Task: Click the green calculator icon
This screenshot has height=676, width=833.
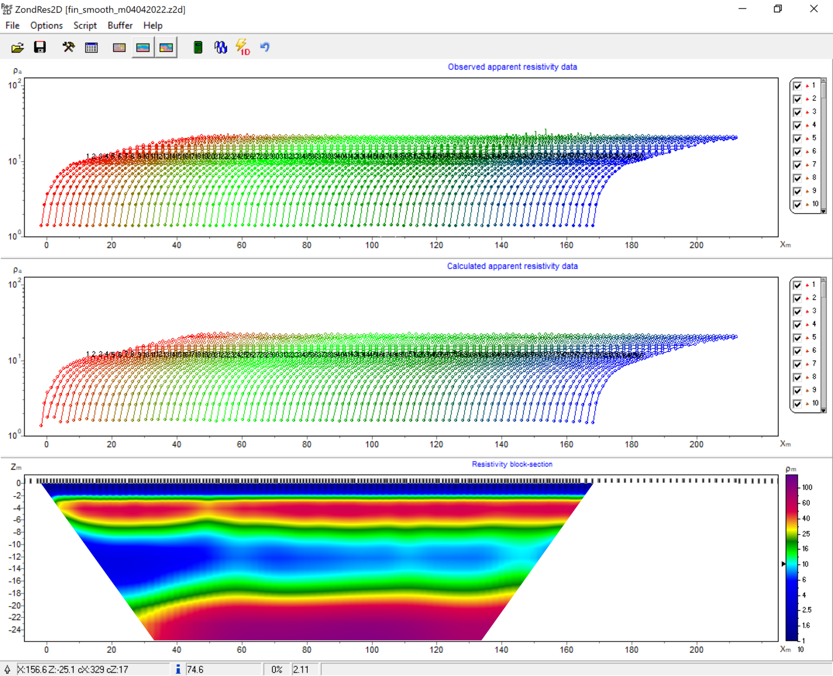Action: click(x=198, y=47)
